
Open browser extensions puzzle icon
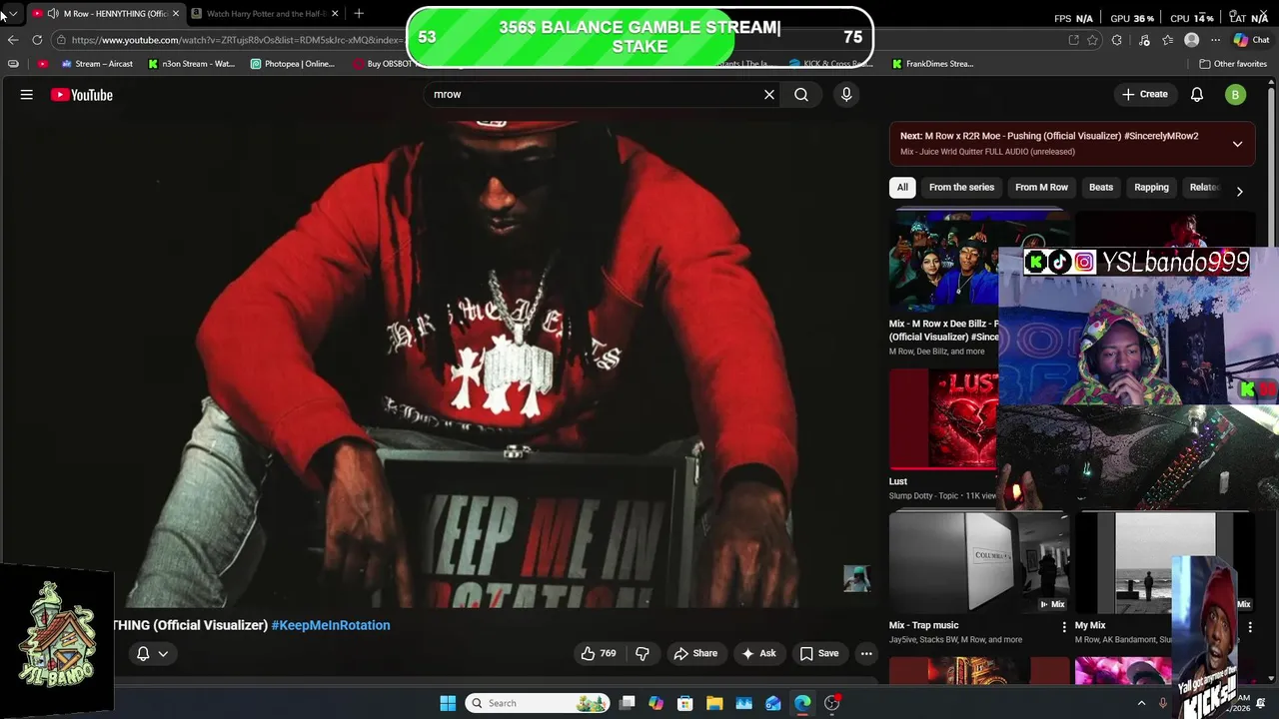(x=1117, y=40)
